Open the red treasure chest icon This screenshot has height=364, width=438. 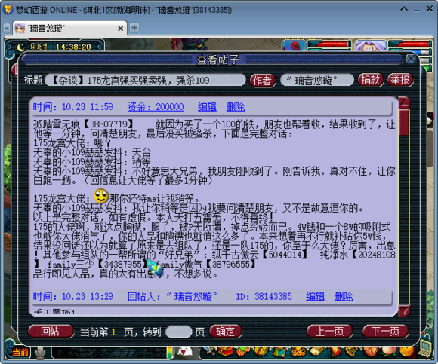[x=226, y=351]
